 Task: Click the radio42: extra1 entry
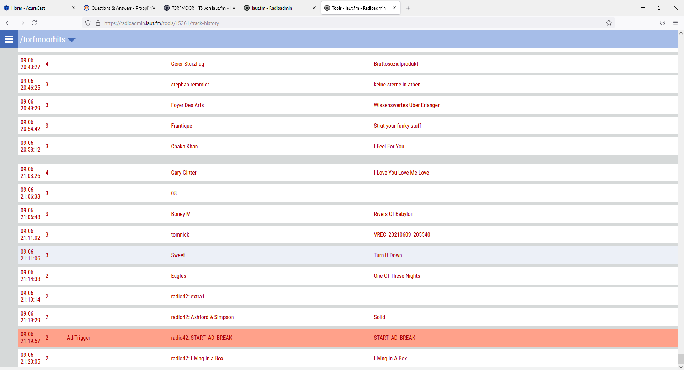tap(188, 297)
